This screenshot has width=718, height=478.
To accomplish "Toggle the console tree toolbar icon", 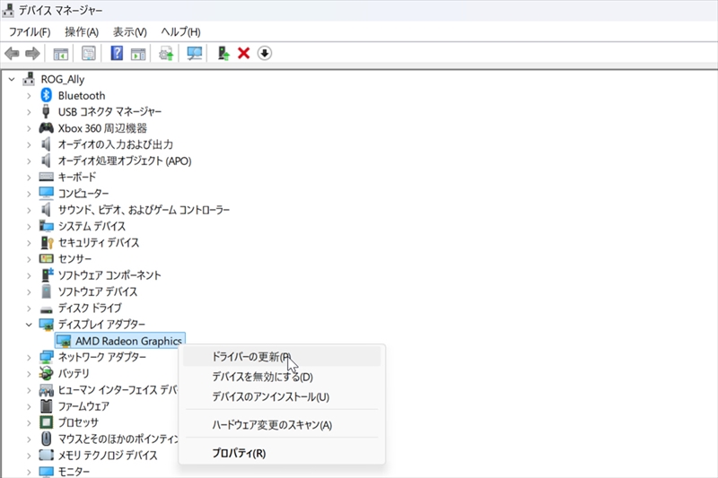I will pyautogui.click(x=60, y=54).
